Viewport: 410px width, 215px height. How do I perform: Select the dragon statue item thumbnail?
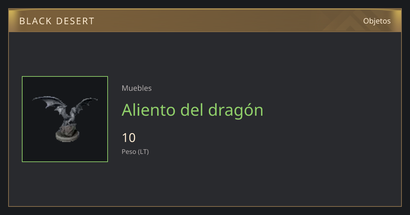65,119
